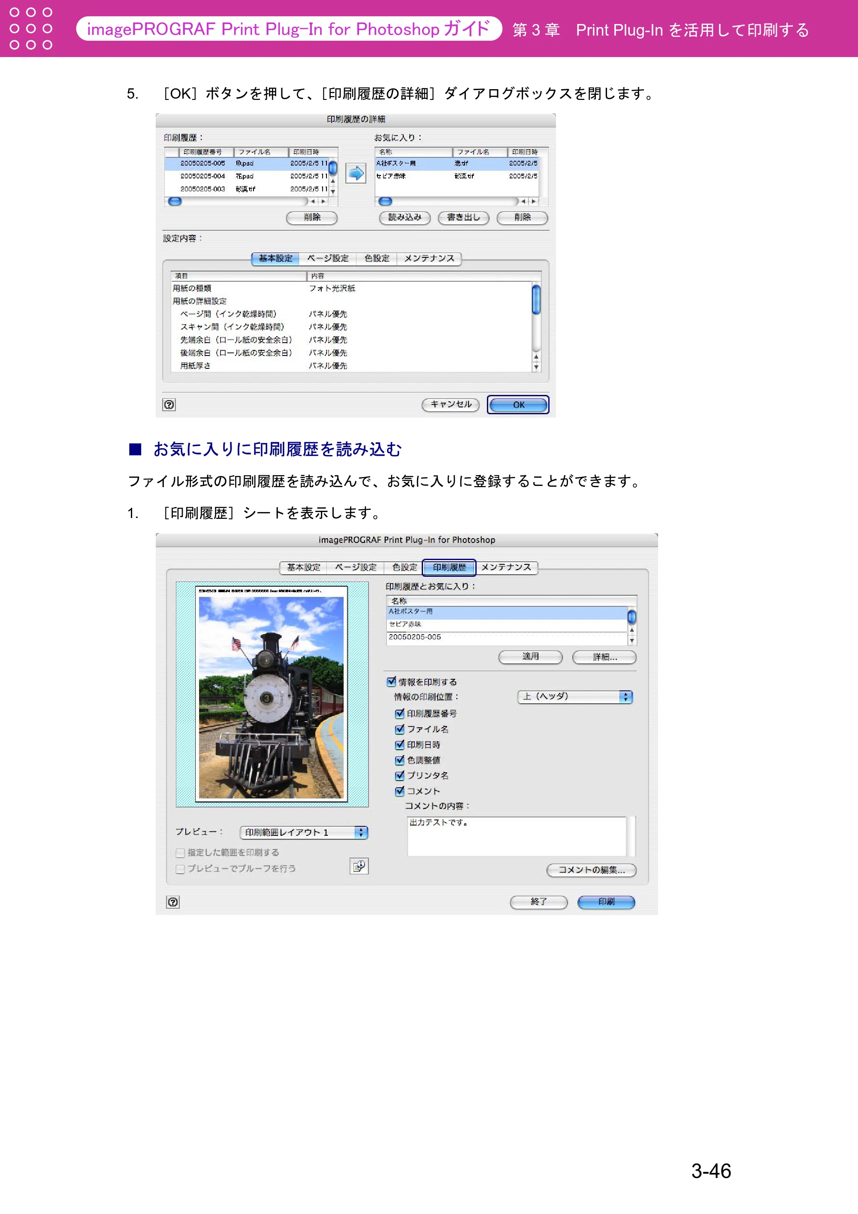Click the 削除 button under the お気に入り list
This screenshot has width=858, height=1214.
522,217
